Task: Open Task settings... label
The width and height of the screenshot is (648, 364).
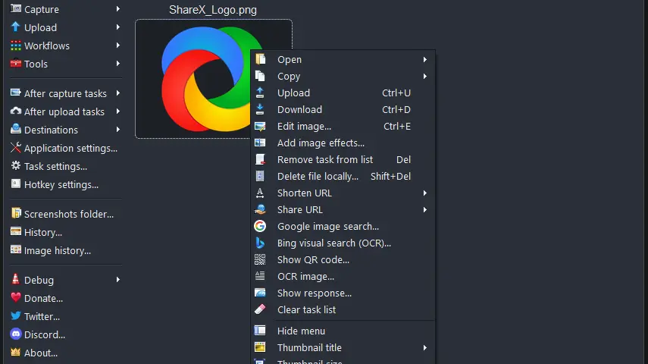Action: pos(55,166)
